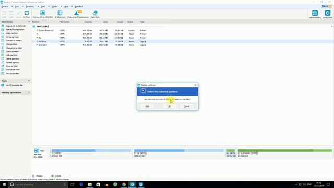Choose Convert to primary operation

[x=11, y=41]
